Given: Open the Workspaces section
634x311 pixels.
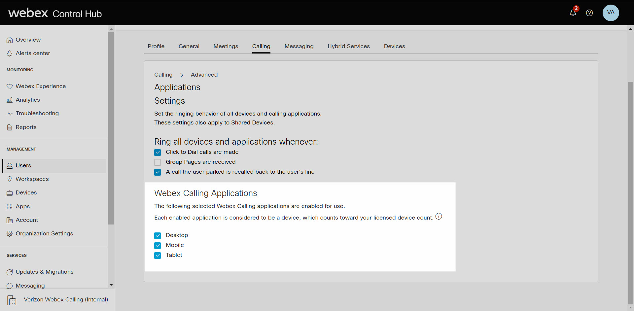Looking at the screenshot, I should [x=32, y=179].
